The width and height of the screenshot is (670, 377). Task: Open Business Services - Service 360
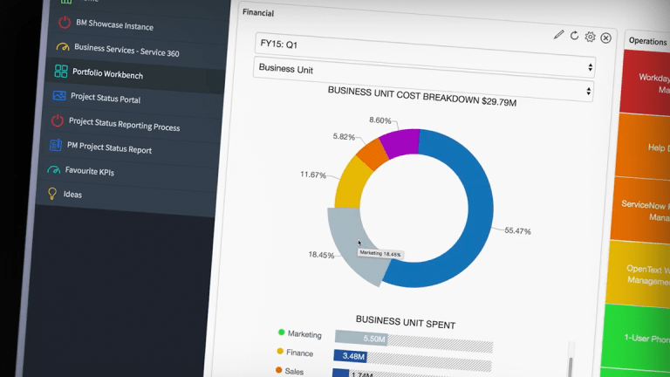[x=126, y=50]
